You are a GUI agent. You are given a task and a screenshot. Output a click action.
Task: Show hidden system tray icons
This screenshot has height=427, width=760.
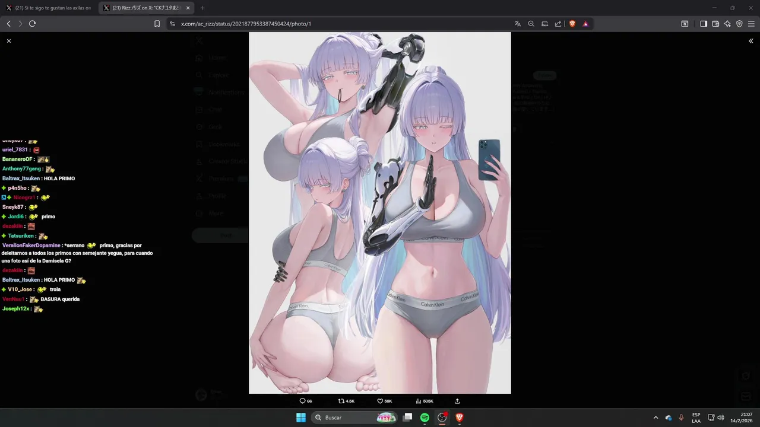(x=655, y=418)
